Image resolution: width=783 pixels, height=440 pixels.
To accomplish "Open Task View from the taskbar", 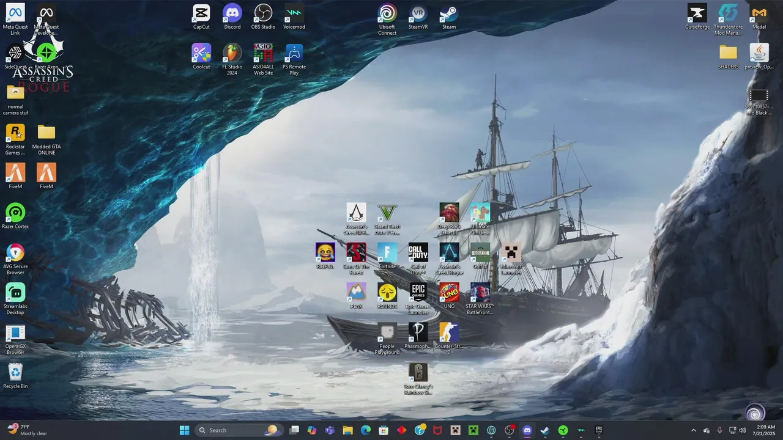I will [294, 430].
